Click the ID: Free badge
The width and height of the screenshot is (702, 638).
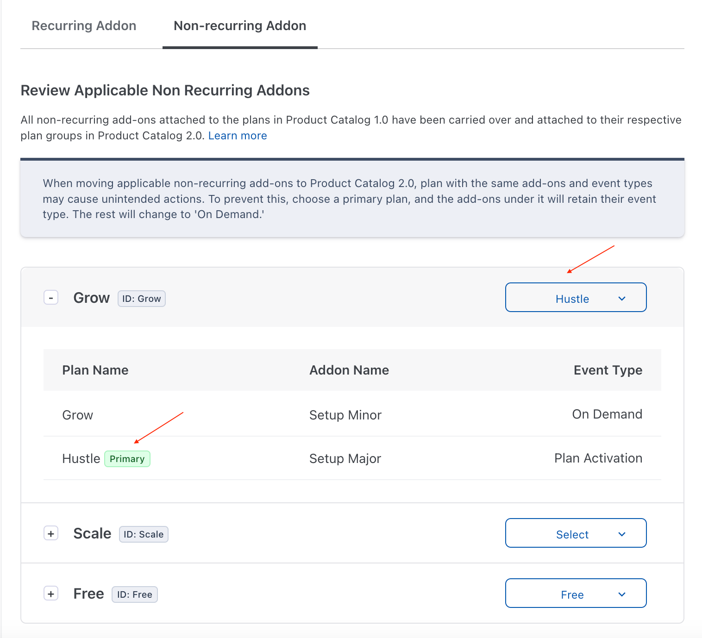coord(135,594)
